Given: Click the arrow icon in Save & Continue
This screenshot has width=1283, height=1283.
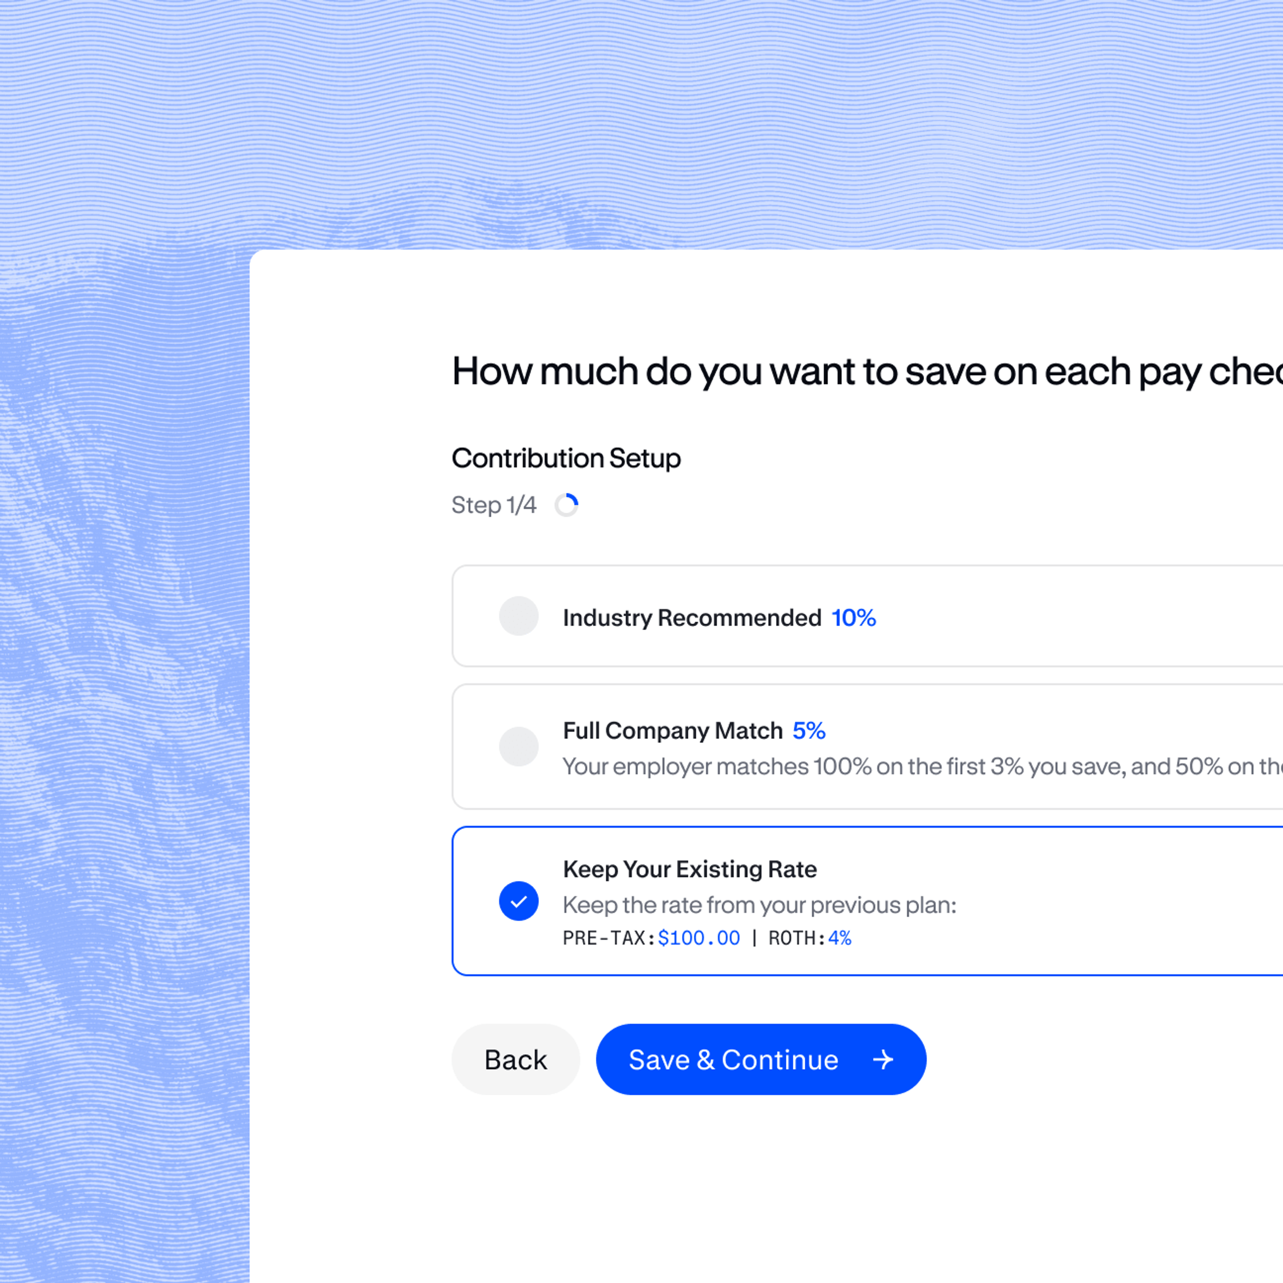Looking at the screenshot, I should 883,1059.
